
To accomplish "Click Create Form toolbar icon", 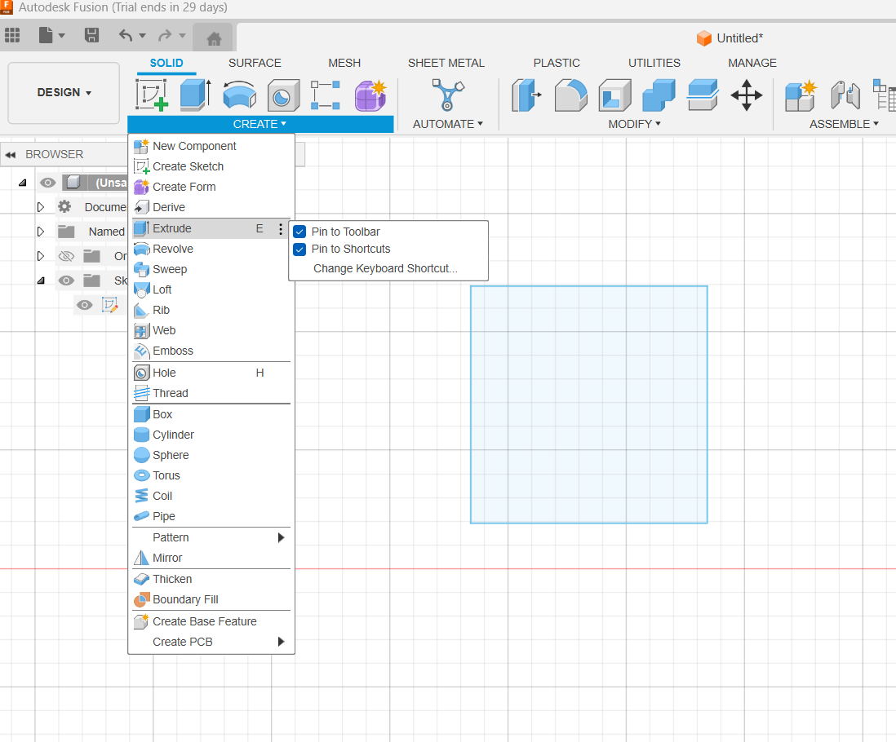I will (370, 95).
